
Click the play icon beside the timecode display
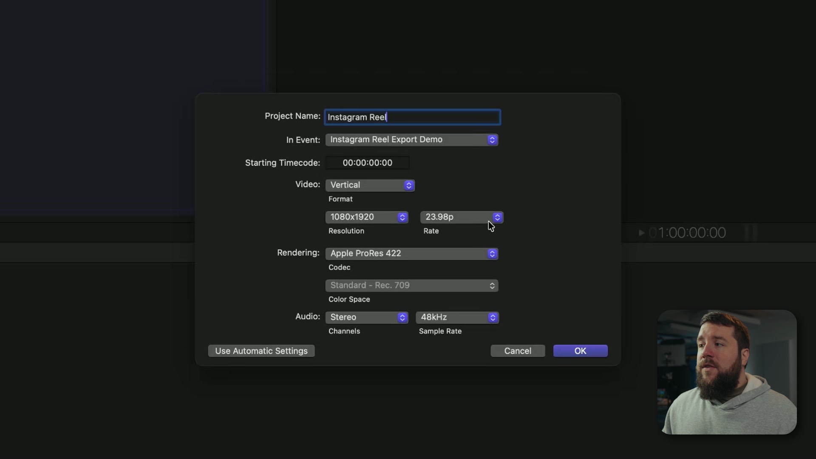click(x=641, y=233)
